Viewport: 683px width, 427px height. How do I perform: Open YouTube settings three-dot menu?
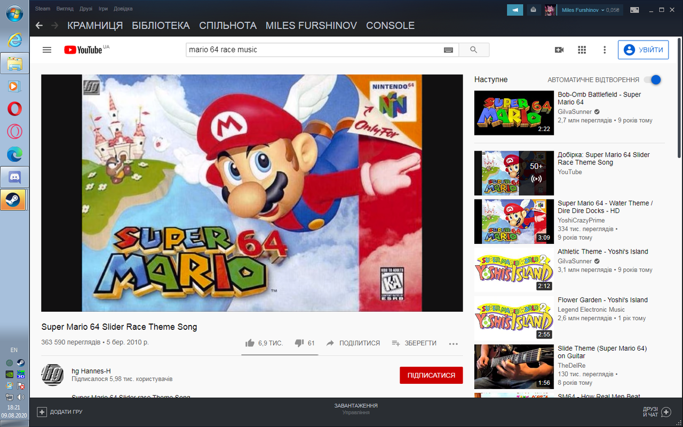(x=605, y=50)
